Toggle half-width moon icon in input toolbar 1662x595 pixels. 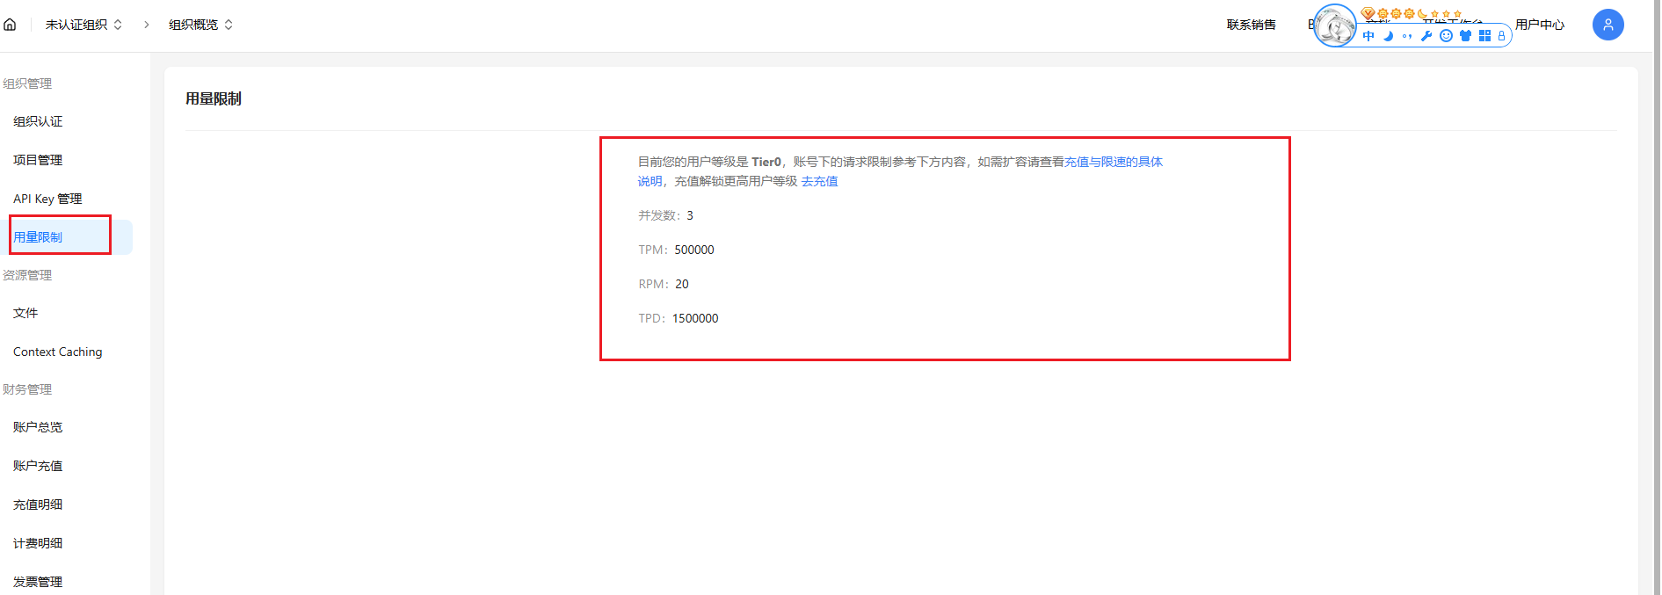click(1388, 36)
